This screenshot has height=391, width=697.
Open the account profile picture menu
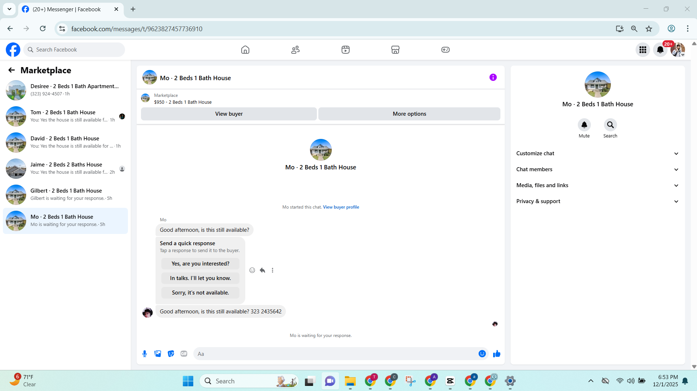click(678, 50)
